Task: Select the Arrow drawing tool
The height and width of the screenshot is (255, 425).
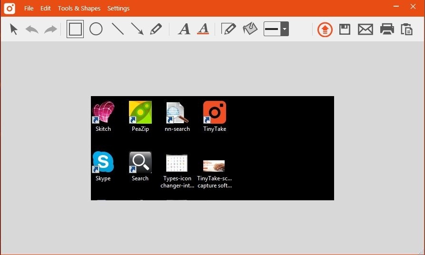Action: tap(137, 29)
